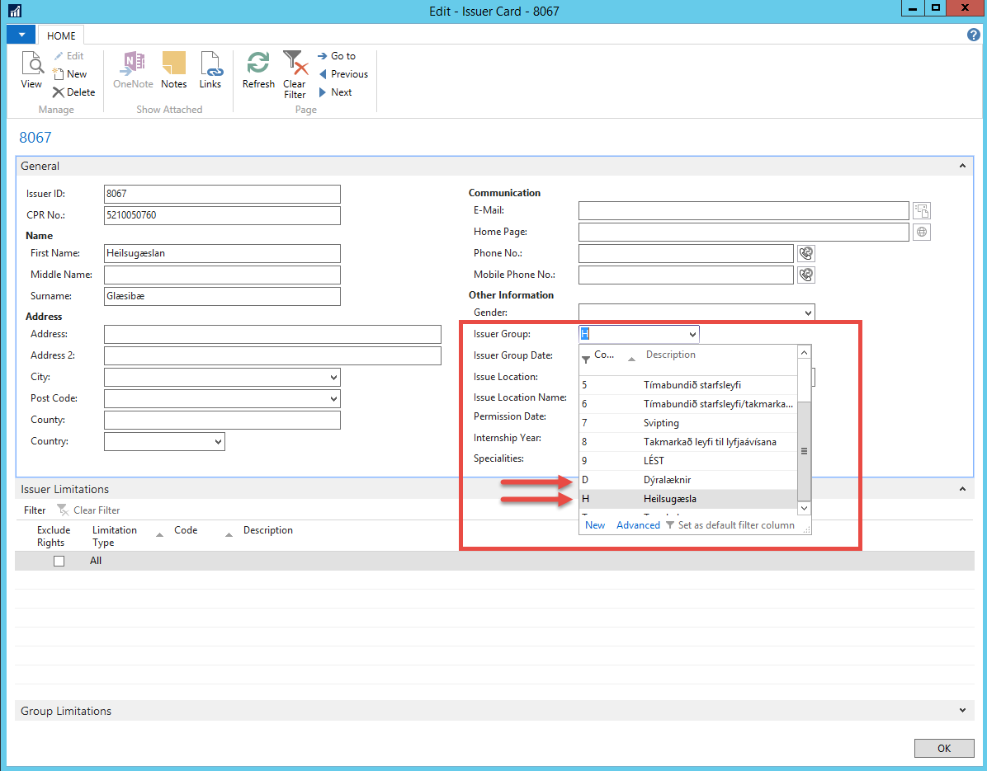Viewport: 987px width, 771px height.
Task: Click the View icon in the ribbon
Action: (x=31, y=70)
